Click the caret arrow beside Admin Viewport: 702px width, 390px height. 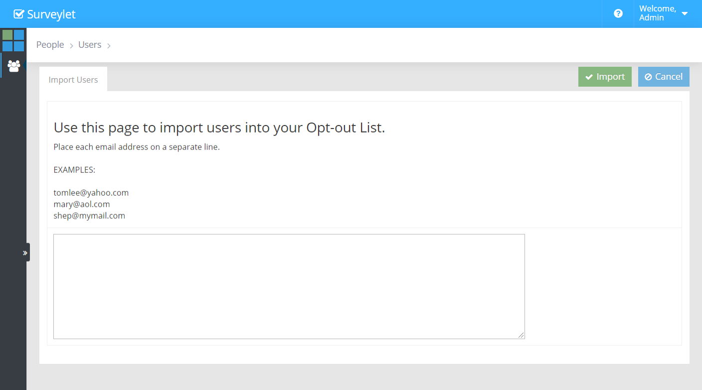[685, 13]
